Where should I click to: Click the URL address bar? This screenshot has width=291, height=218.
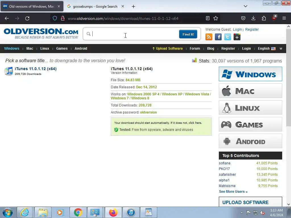pos(136,18)
